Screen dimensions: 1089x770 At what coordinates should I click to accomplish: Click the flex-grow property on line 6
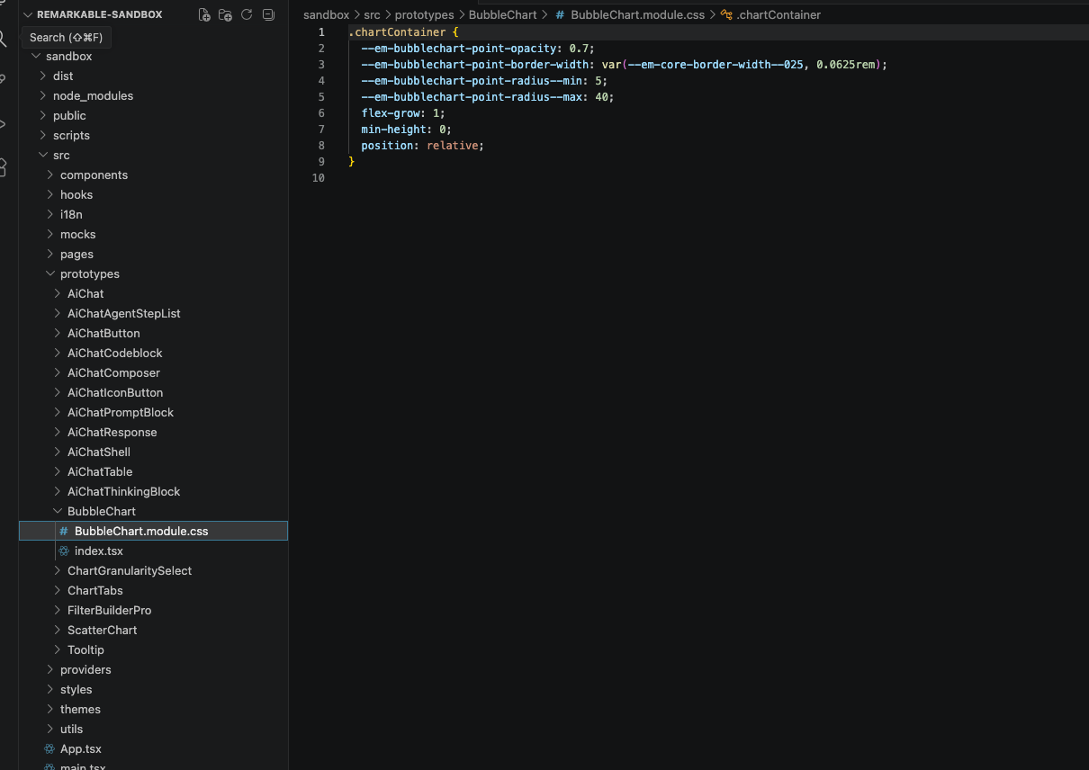pos(391,113)
